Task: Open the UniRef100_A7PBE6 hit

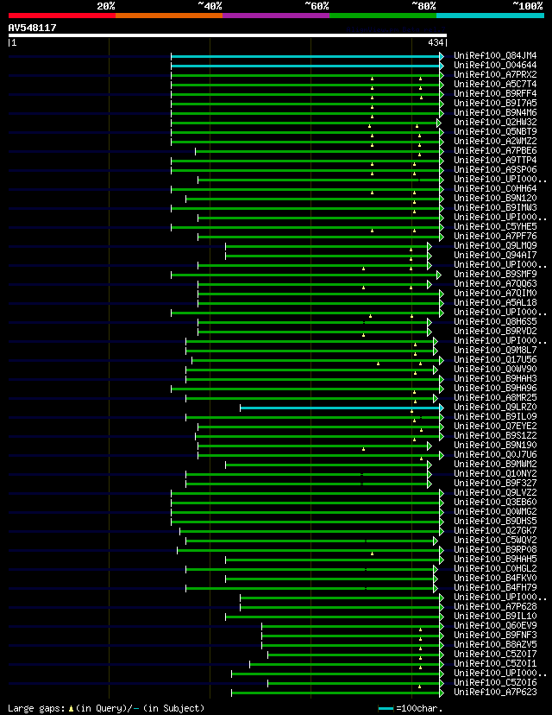Action: coord(495,151)
